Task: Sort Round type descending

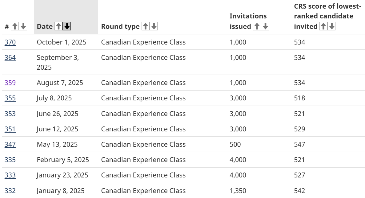Action: point(154,26)
